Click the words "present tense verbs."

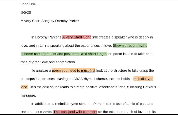36,112
